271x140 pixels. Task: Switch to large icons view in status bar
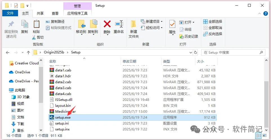tap(265, 136)
